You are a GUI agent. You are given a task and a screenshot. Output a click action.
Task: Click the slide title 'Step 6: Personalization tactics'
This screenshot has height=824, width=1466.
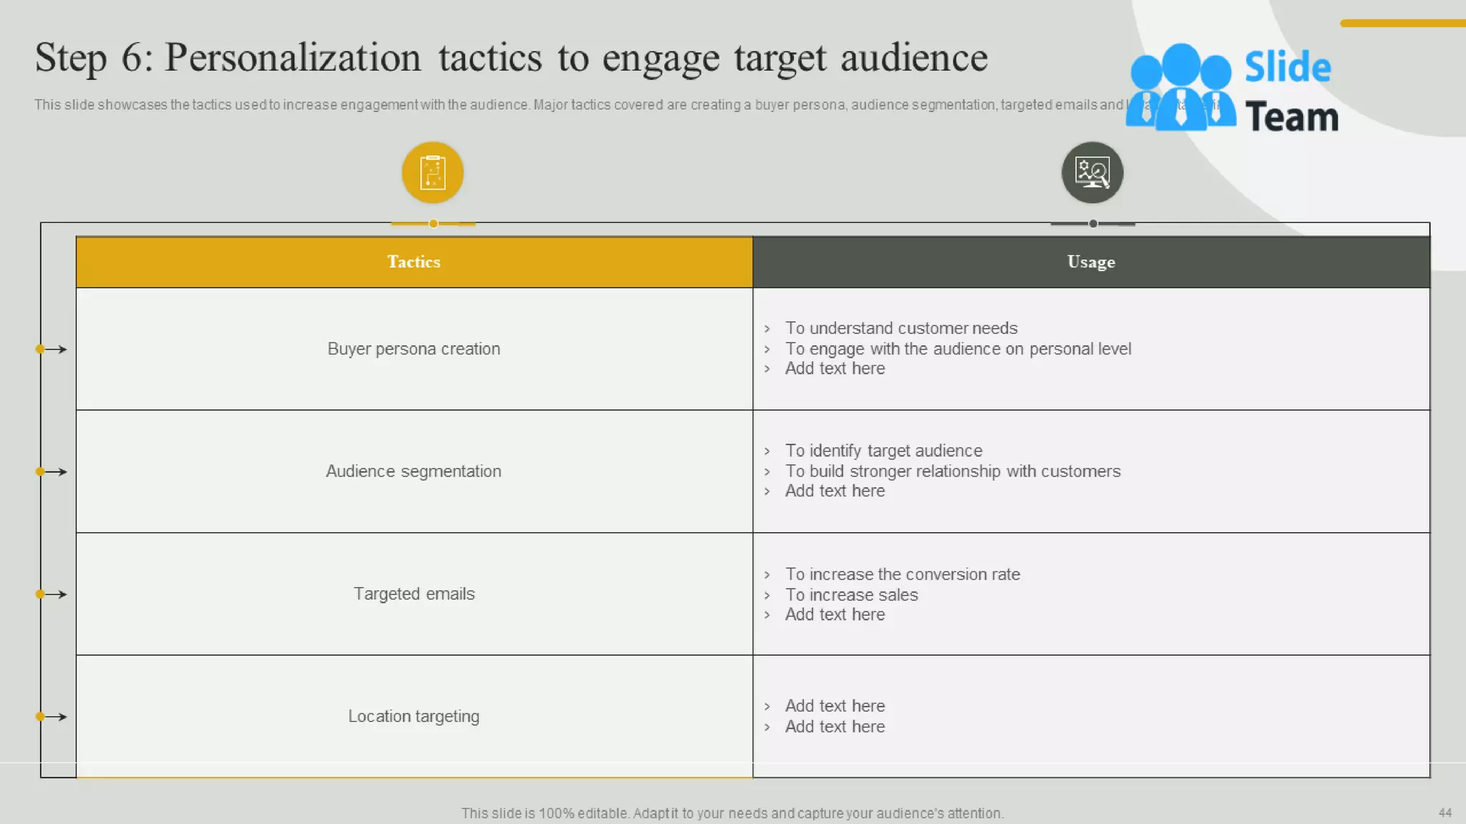point(511,57)
